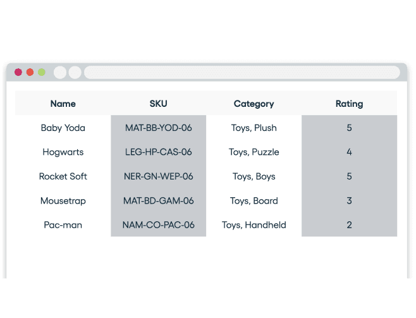This screenshot has height=318, width=416.
Task: Select the Baby Yoda name cell
Action: click(63, 128)
